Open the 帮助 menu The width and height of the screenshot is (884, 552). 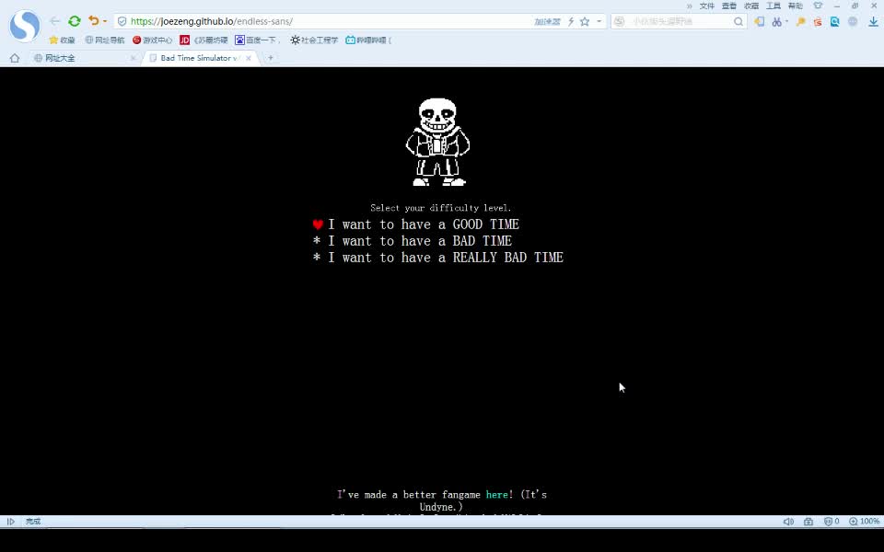click(x=796, y=6)
